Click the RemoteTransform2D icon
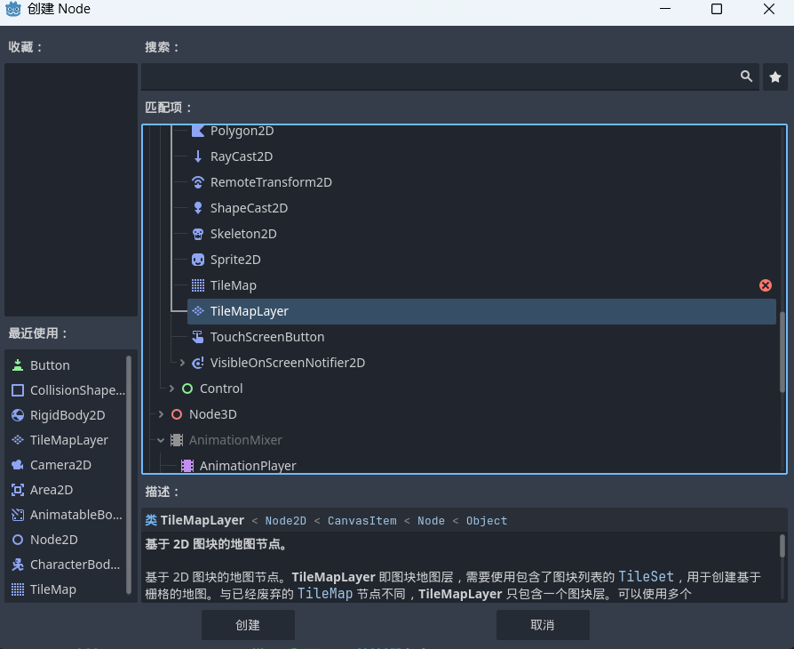 click(198, 182)
